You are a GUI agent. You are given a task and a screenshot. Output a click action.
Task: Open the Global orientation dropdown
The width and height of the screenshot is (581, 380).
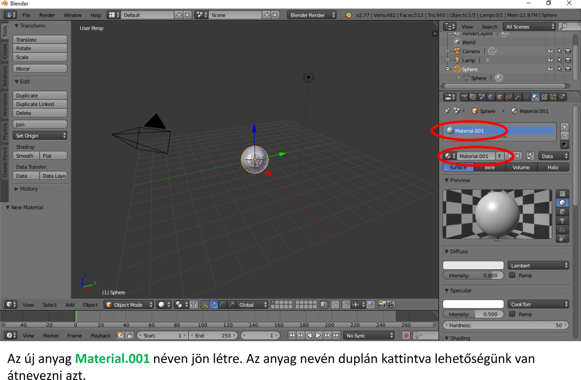pyautogui.click(x=252, y=305)
